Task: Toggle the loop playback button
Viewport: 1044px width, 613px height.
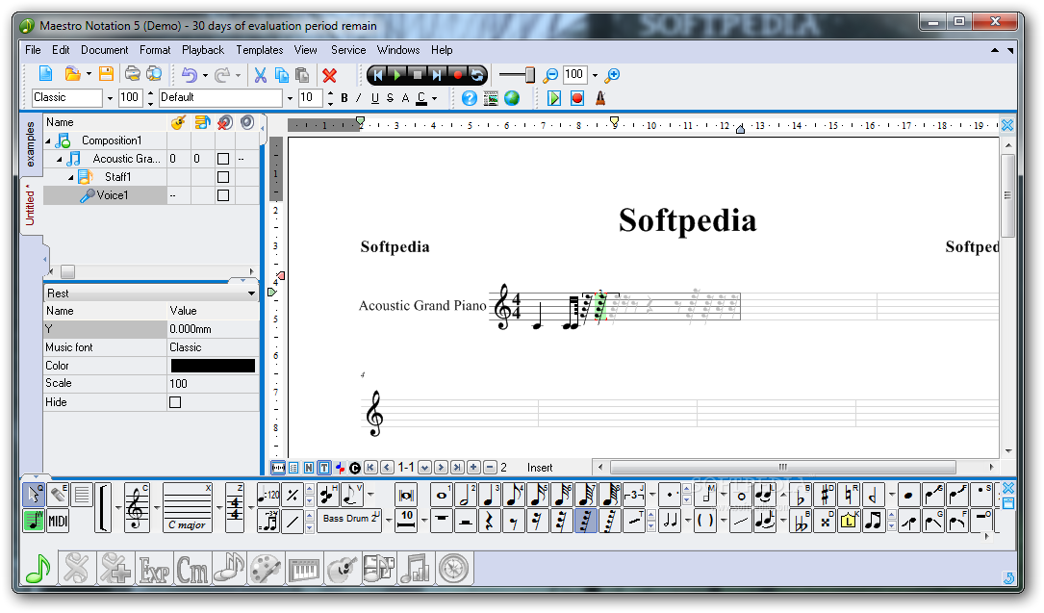Action: (476, 75)
